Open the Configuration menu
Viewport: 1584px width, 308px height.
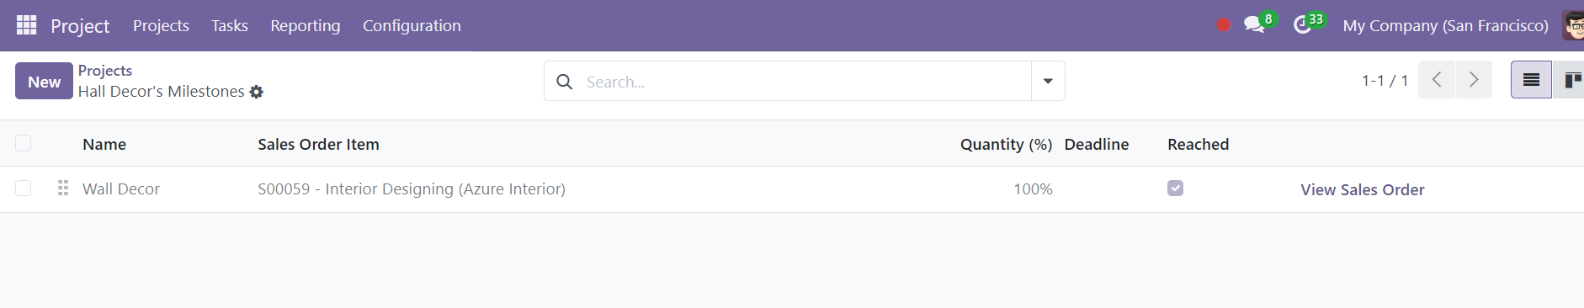tap(412, 25)
